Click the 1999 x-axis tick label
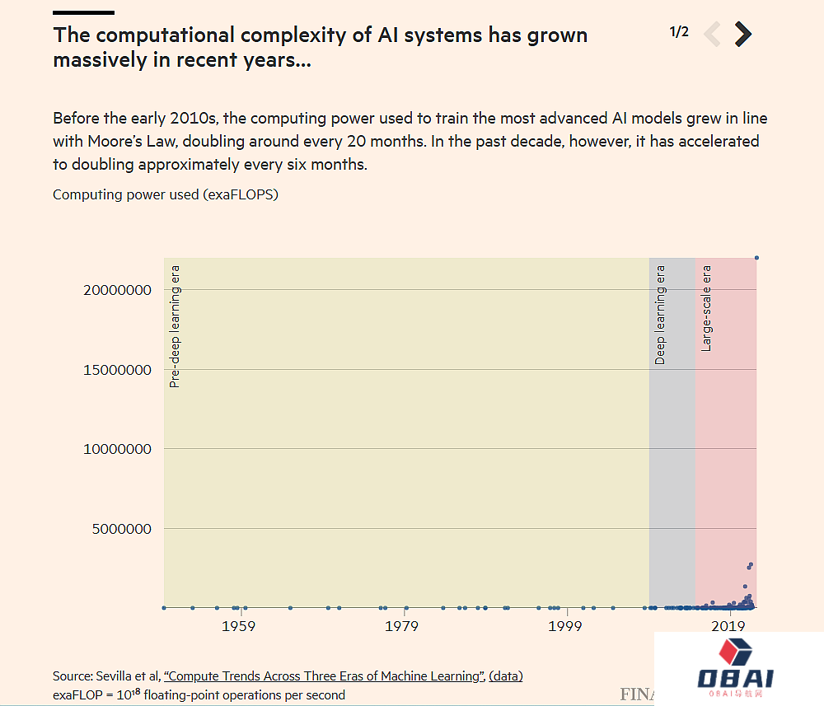The height and width of the screenshot is (706, 824). pyautogui.click(x=565, y=627)
